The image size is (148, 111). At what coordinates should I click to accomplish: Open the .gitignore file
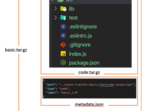(80, 45)
